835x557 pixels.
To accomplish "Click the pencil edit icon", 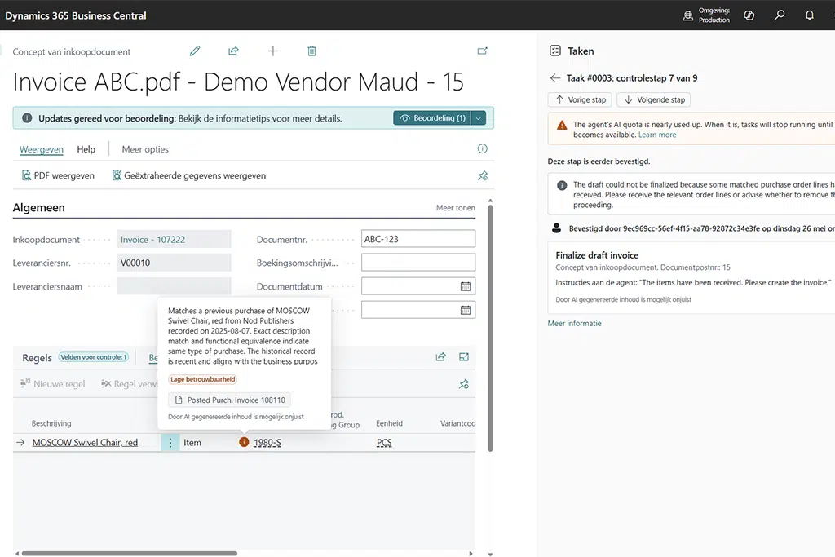I will tap(195, 51).
